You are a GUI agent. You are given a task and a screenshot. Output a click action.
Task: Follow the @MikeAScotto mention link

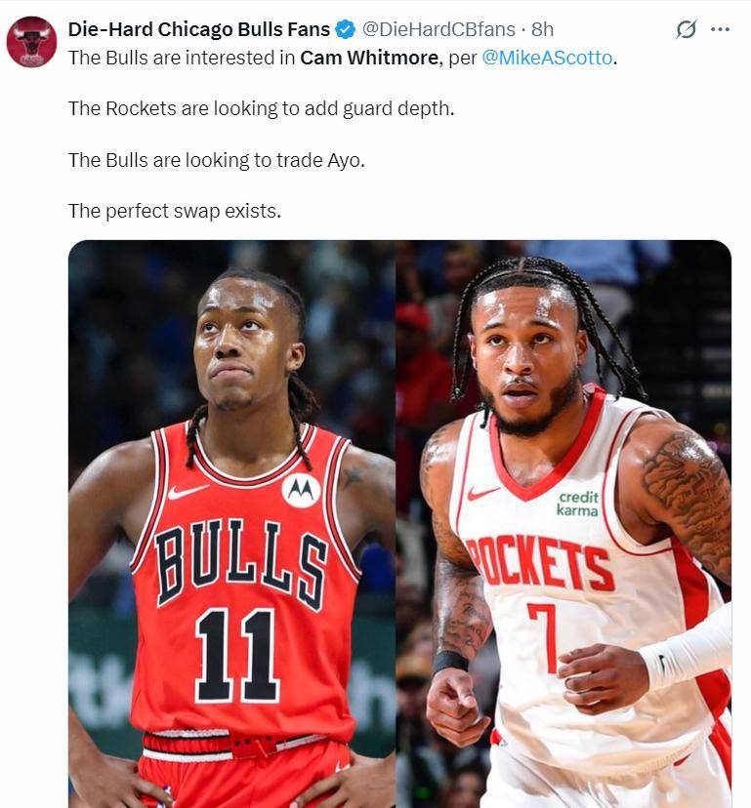coord(547,58)
